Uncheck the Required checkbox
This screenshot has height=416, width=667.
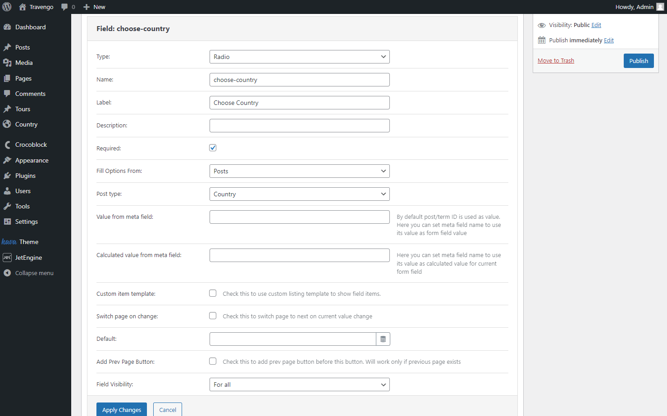pos(213,148)
